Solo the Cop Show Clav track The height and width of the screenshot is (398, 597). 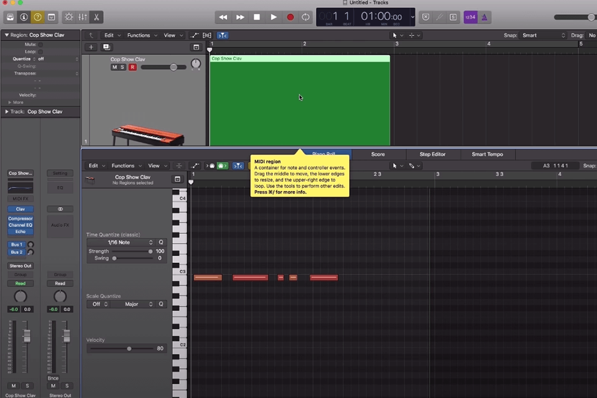tap(123, 67)
